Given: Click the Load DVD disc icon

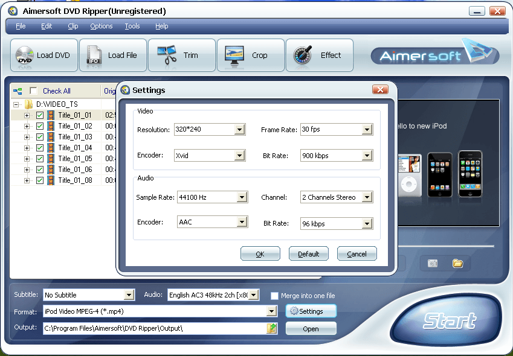Looking at the screenshot, I should [25, 56].
